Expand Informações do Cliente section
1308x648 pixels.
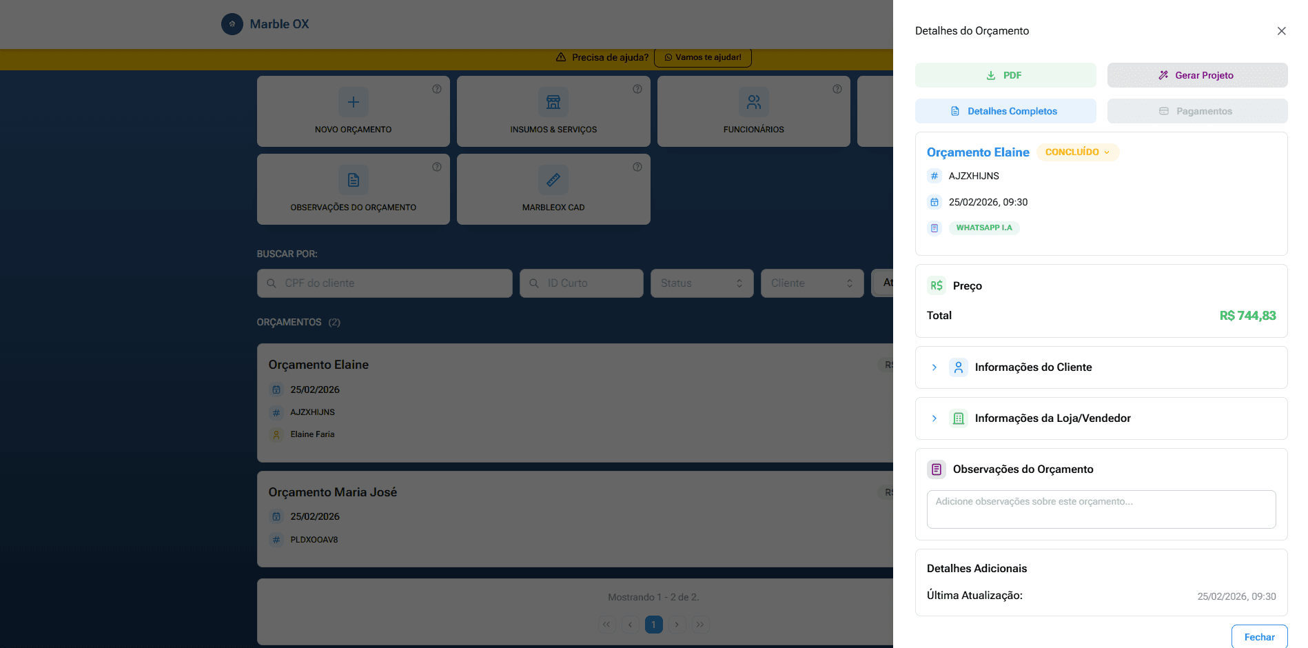[x=934, y=367]
